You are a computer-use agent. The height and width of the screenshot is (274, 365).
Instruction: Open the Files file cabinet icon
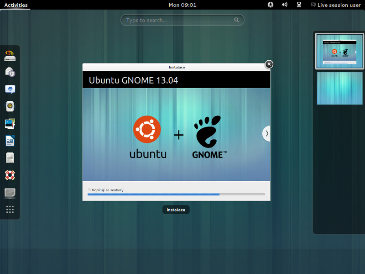click(10, 158)
